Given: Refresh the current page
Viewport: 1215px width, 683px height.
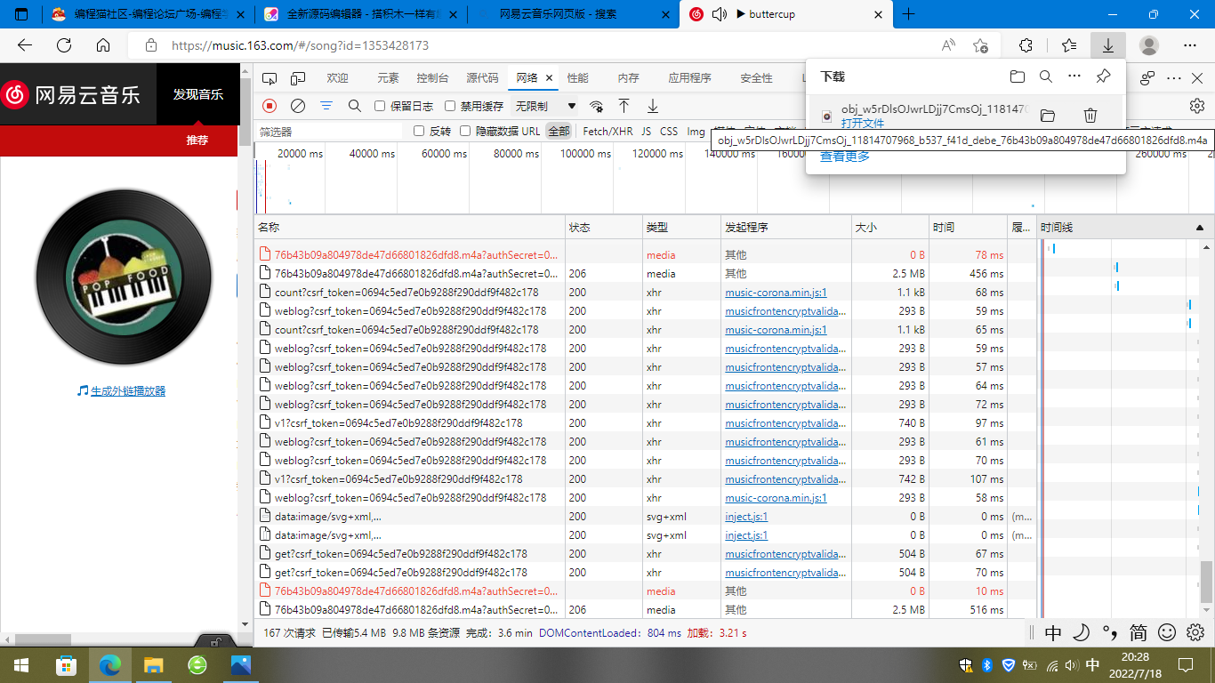Looking at the screenshot, I should 64,45.
